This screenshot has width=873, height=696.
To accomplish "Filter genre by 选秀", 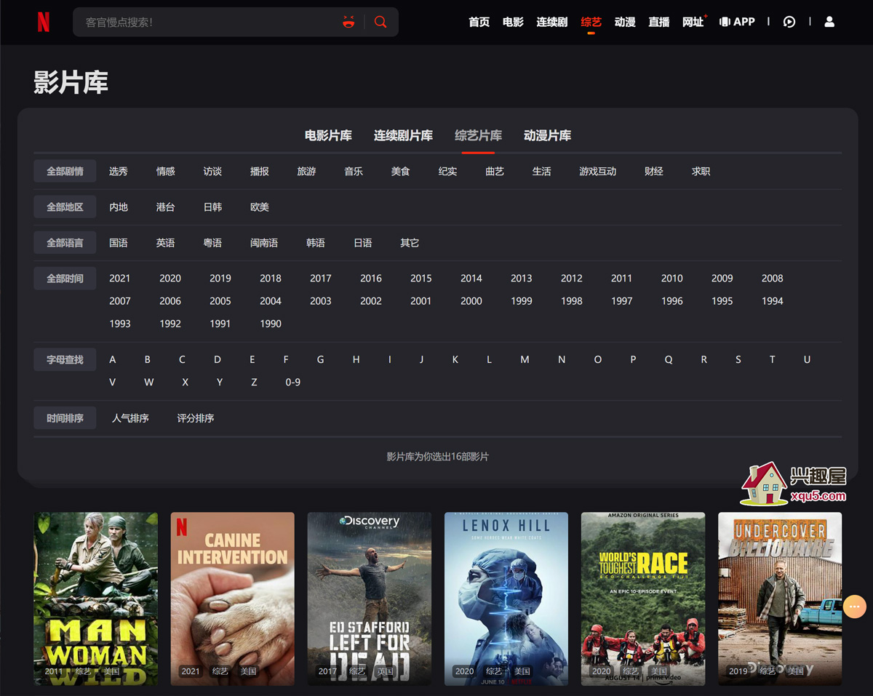I will (119, 172).
